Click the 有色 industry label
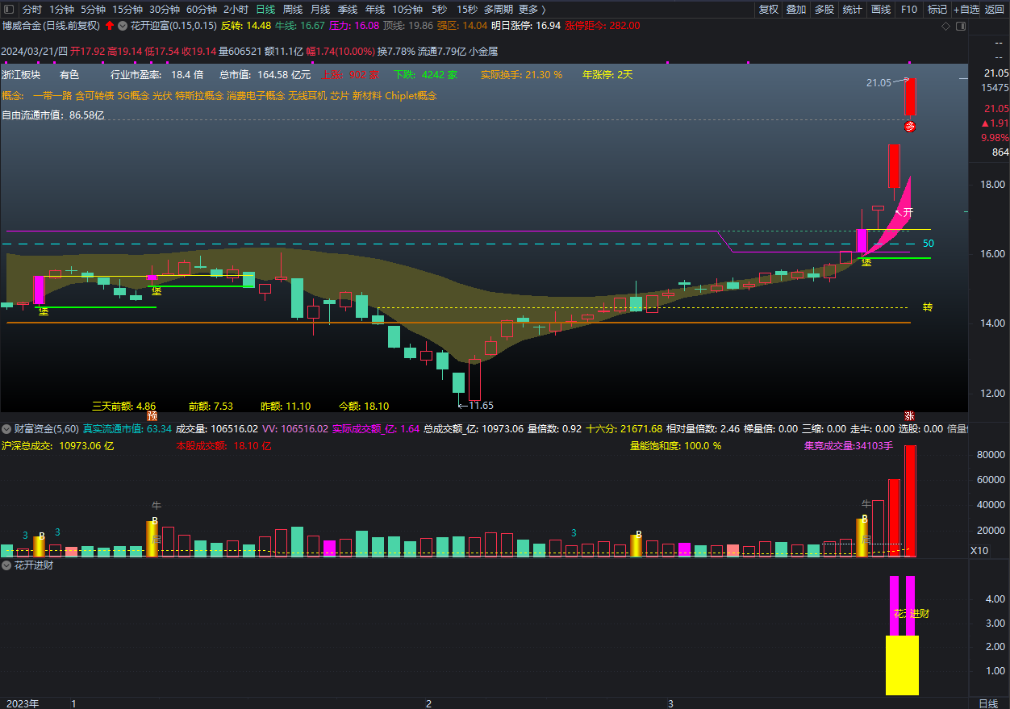Image resolution: width=1010 pixels, height=709 pixels. click(69, 74)
